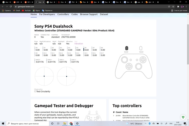Click the D-pad on the controller diagram
189x126 pixels.
tap(129, 66)
